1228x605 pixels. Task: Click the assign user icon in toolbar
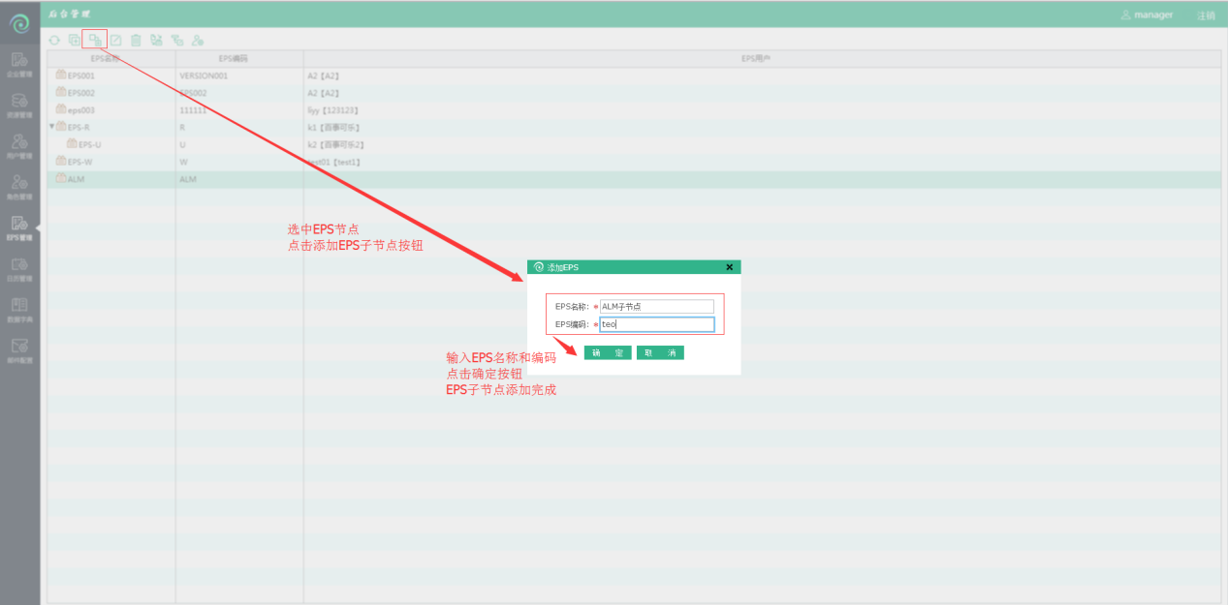coord(198,40)
